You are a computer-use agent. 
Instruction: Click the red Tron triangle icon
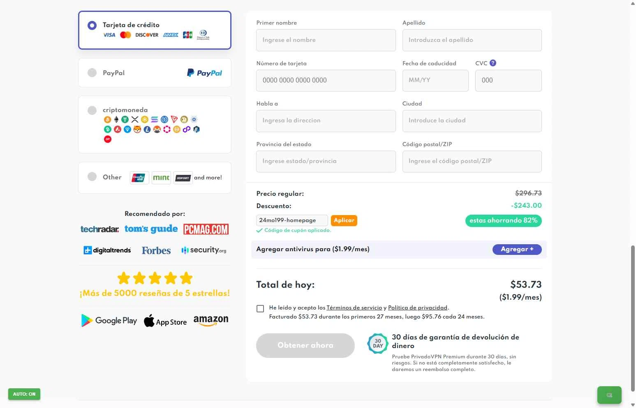point(174,119)
